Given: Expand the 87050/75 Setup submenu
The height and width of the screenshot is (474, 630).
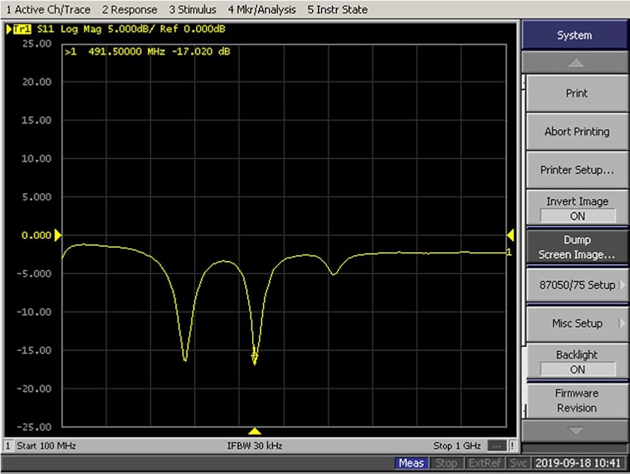Looking at the screenshot, I should tap(576, 285).
